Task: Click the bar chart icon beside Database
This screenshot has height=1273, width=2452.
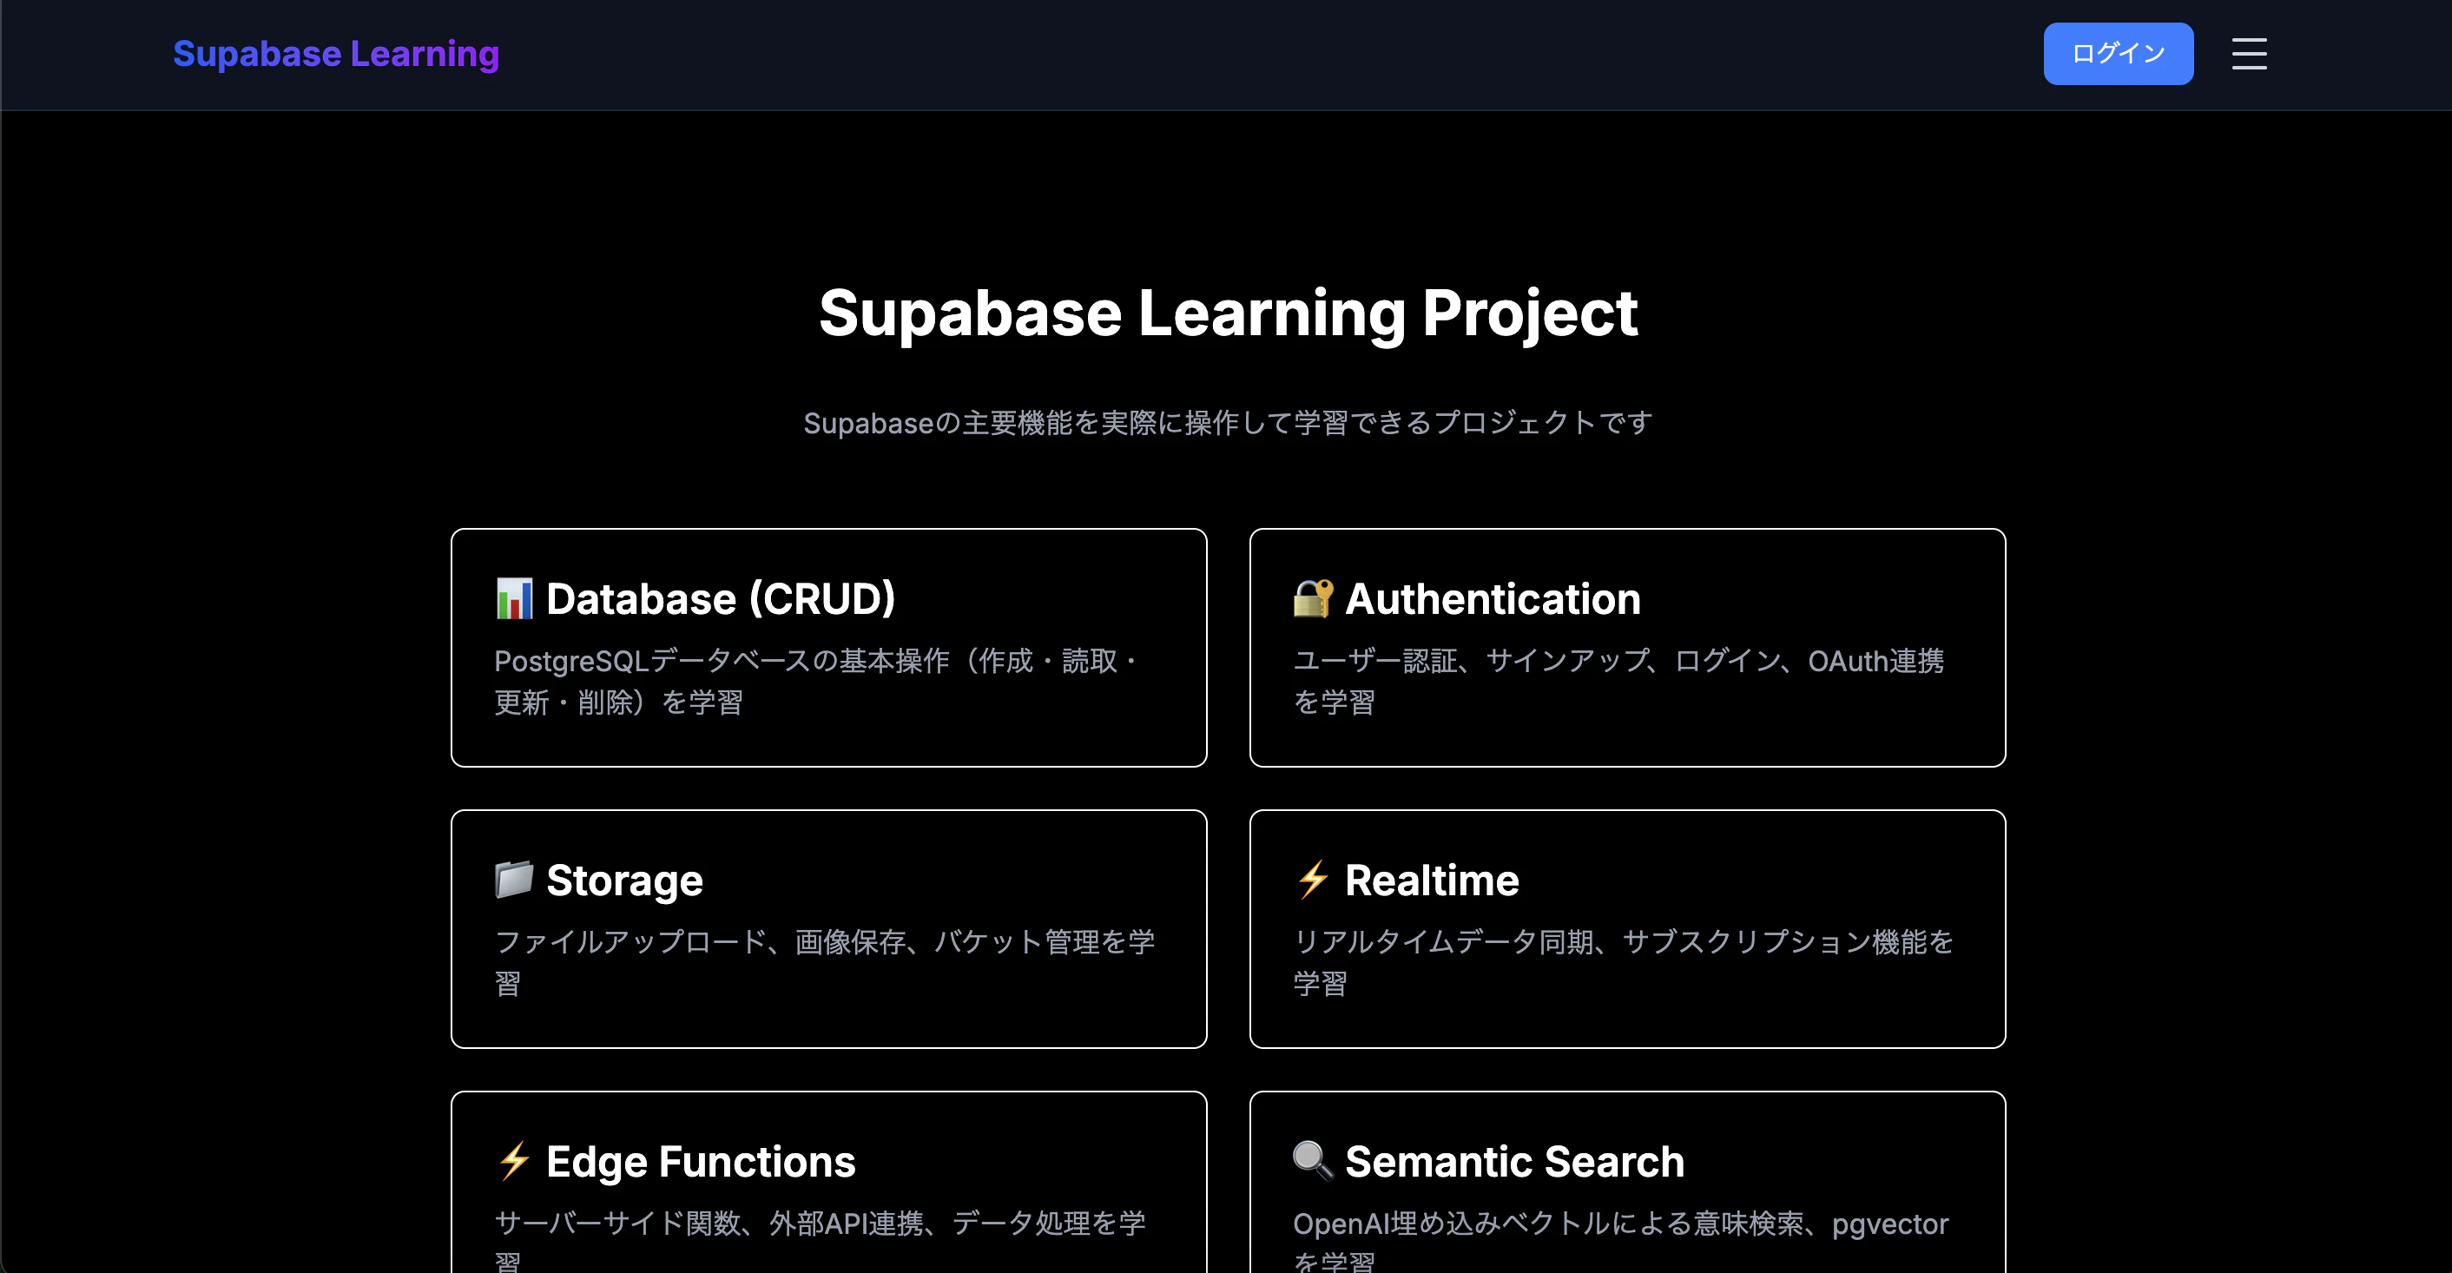Action: point(514,599)
